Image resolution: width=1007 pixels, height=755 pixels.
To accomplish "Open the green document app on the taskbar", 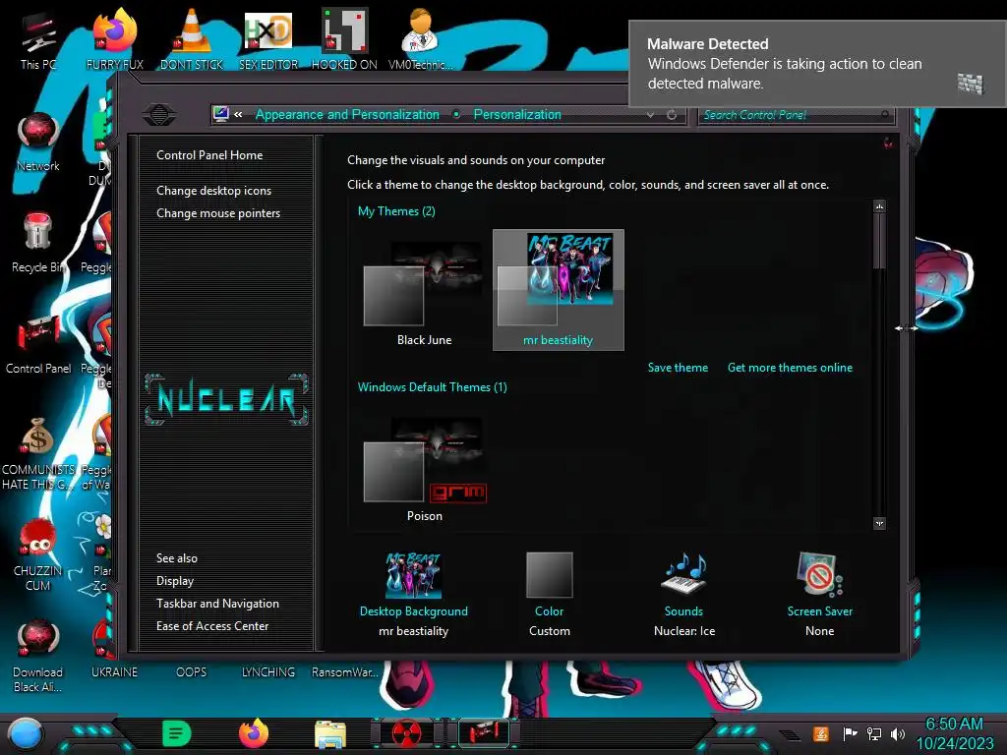I will tap(177, 733).
